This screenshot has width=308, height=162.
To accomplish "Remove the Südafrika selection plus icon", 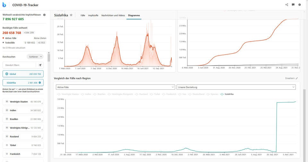I will click(39, 83).
